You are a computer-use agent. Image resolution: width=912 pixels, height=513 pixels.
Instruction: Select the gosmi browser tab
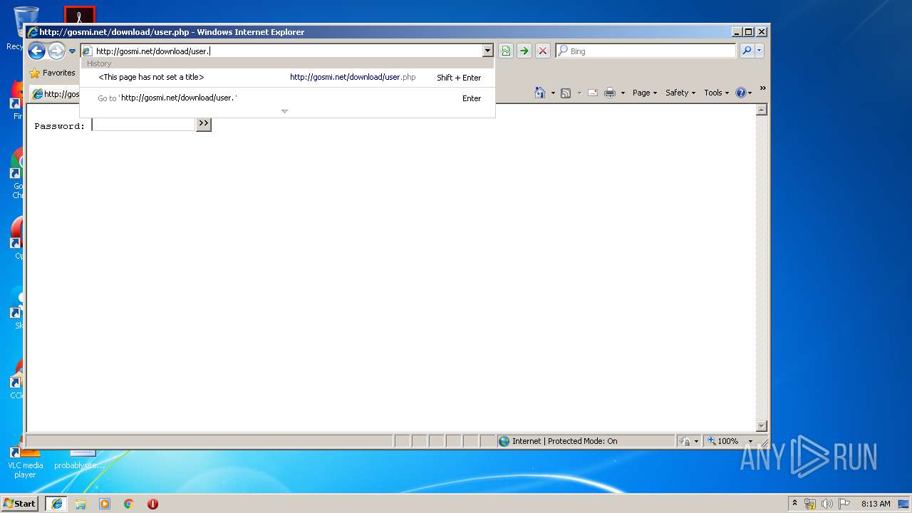click(56, 93)
